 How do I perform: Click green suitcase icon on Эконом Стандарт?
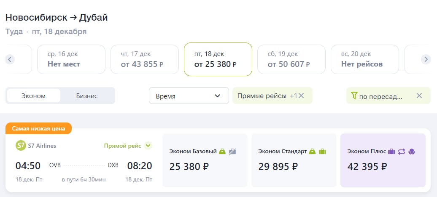322,152
